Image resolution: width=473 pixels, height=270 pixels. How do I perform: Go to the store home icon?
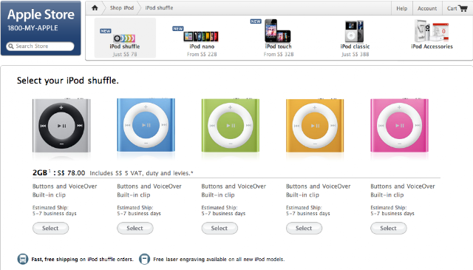pos(95,8)
